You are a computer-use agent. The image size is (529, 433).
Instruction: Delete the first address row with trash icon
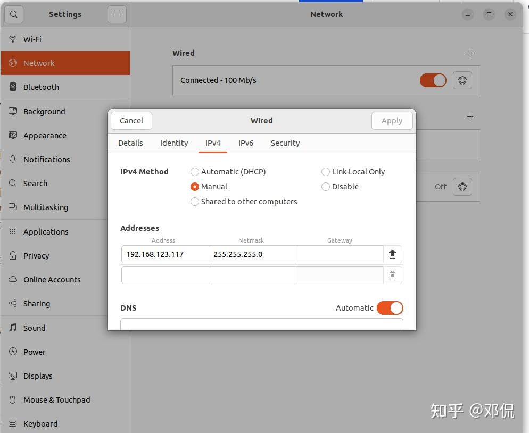point(392,254)
